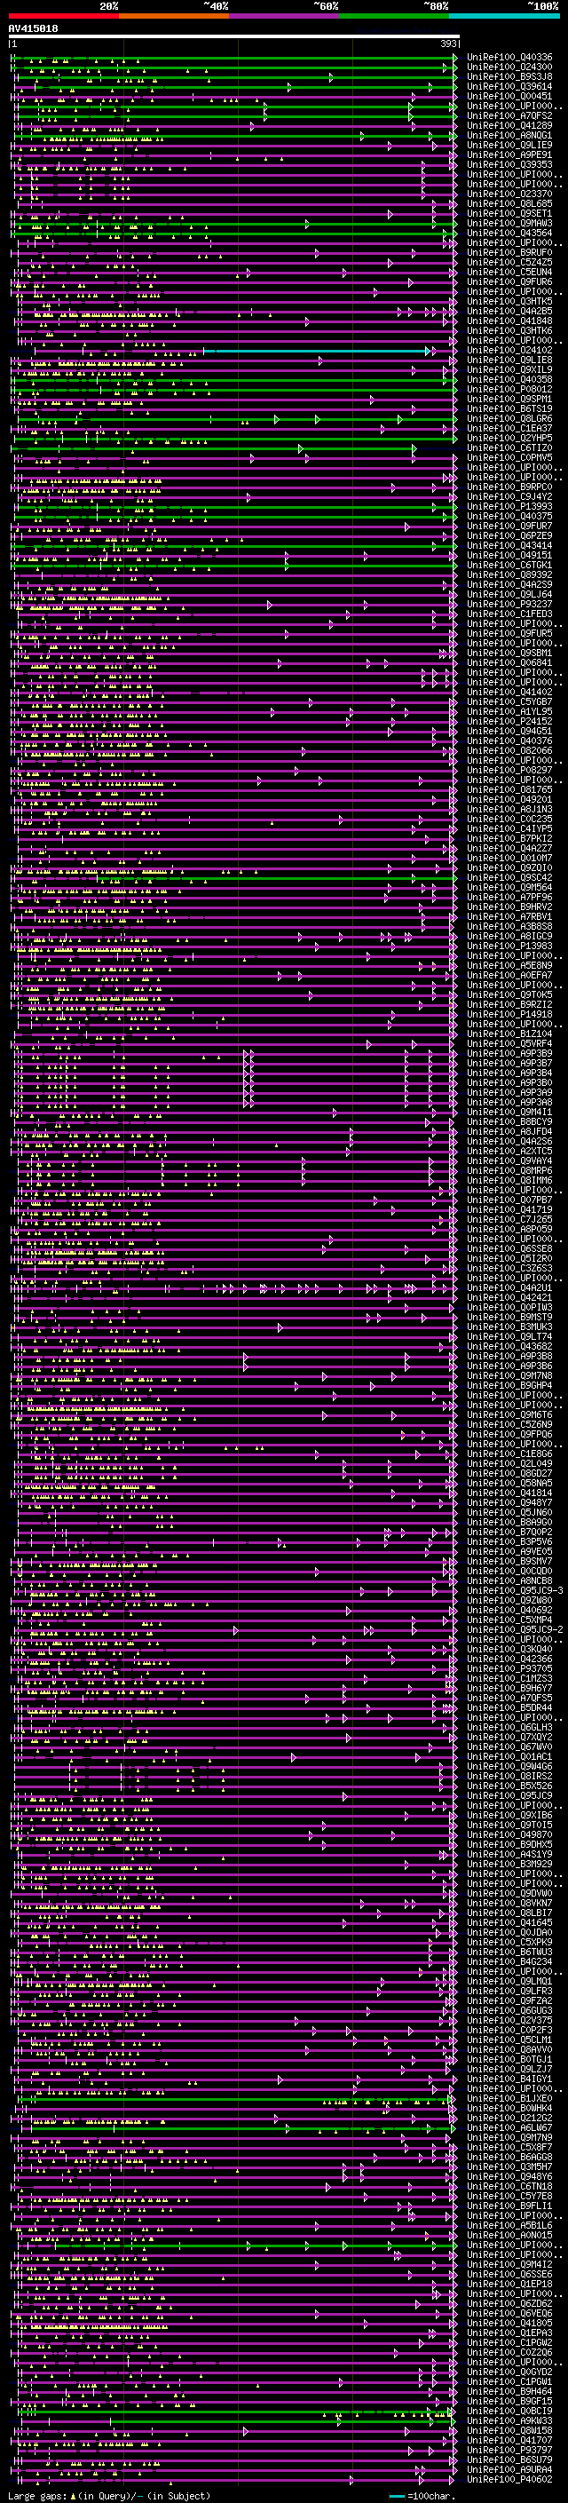
Task: Select hit label UniRef100_Q9XIL9
Action: point(509,370)
